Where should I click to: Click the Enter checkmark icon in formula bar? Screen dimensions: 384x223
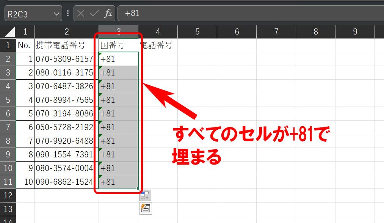94,13
